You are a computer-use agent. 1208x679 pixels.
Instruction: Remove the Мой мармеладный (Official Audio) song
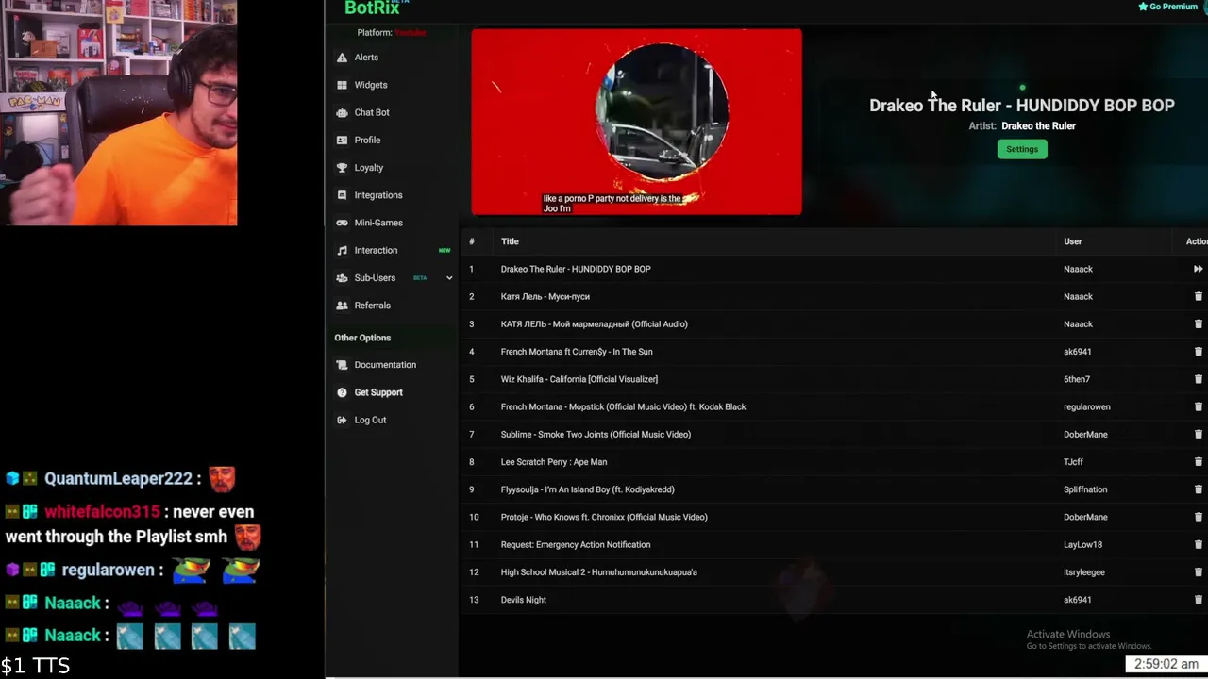pyautogui.click(x=1198, y=323)
